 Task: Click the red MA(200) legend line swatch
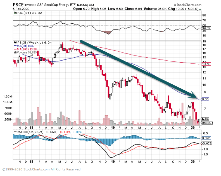pos(15,49)
